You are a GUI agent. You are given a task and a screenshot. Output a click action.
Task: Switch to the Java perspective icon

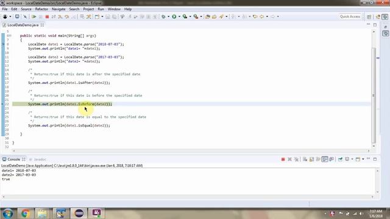378,16
